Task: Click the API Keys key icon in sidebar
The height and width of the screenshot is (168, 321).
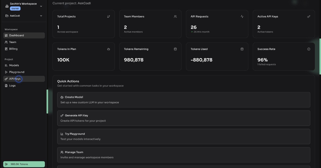Action: [x=6, y=79]
